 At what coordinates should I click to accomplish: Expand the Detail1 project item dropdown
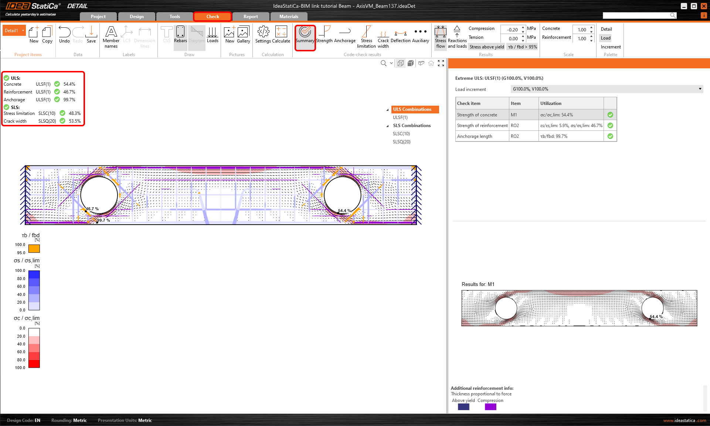23,31
